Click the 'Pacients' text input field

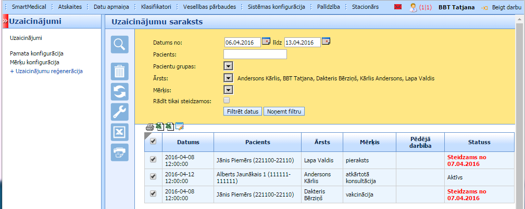click(255, 54)
